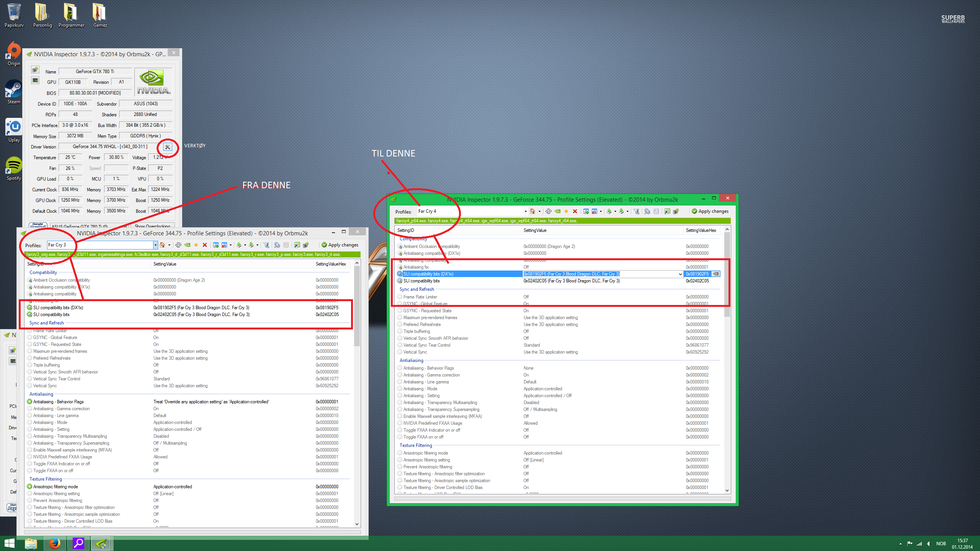This screenshot has height=551, width=980.
Task: Click the reset icon beside SLI value 0x081902F5
Action: pyautogui.click(x=715, y=274)
